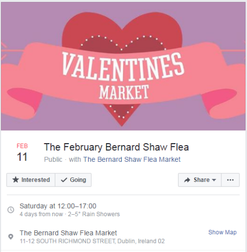Image resolution: width=247 pixels, height=252 pixels.
Task: Click the location pin icon
Action: point(11,237)
